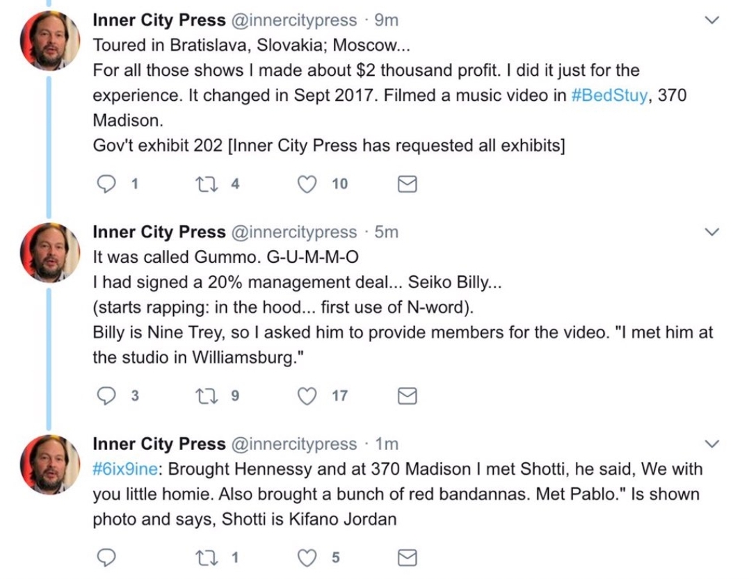The image size is (749, 579).
Task: Share the Gummo tweet by message
Action: [407, 396]
